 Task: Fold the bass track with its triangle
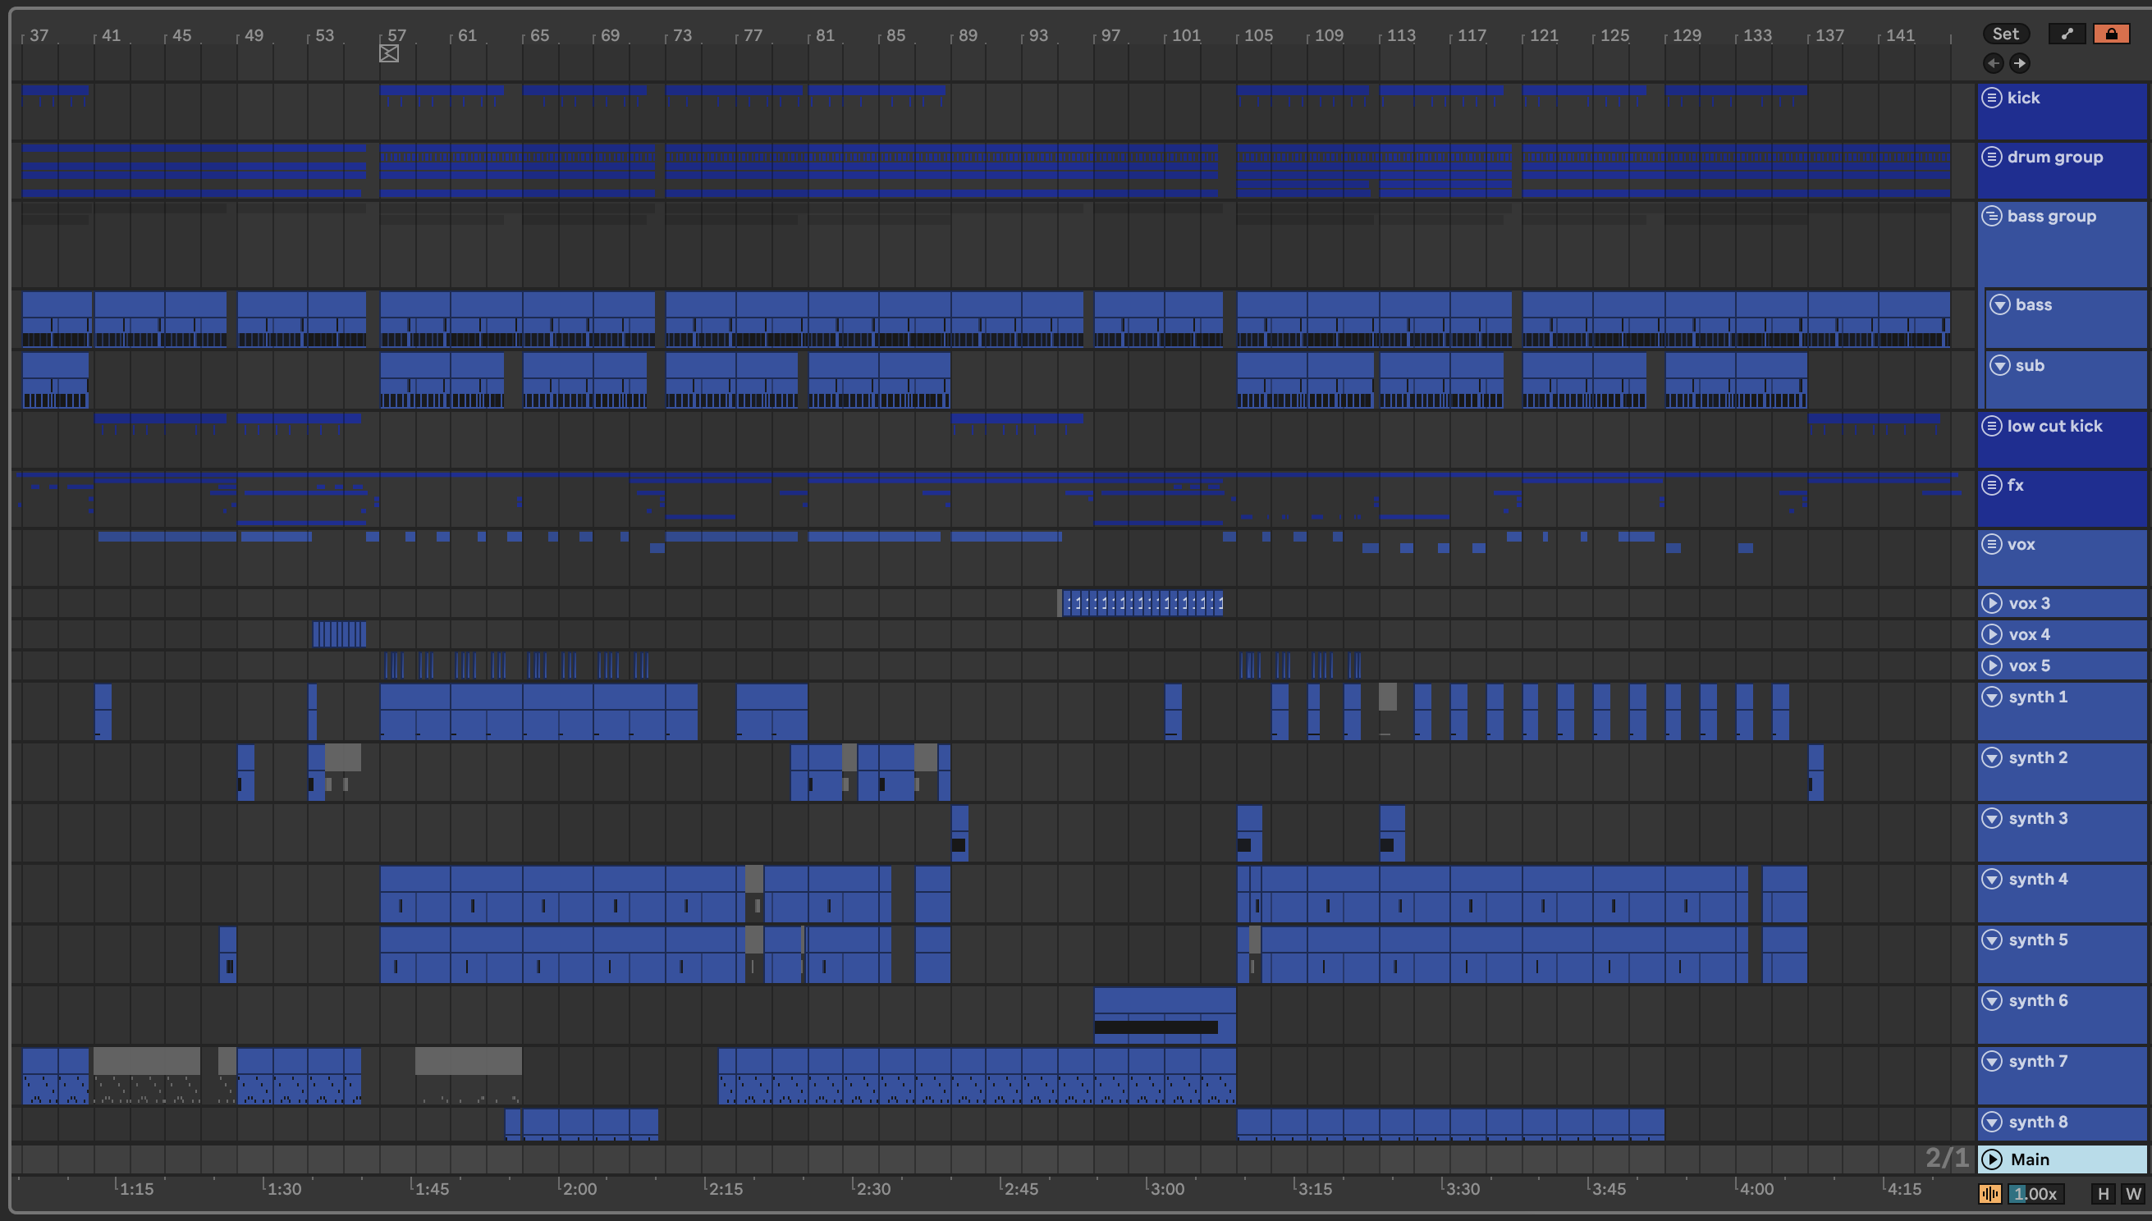(2000, 304)
